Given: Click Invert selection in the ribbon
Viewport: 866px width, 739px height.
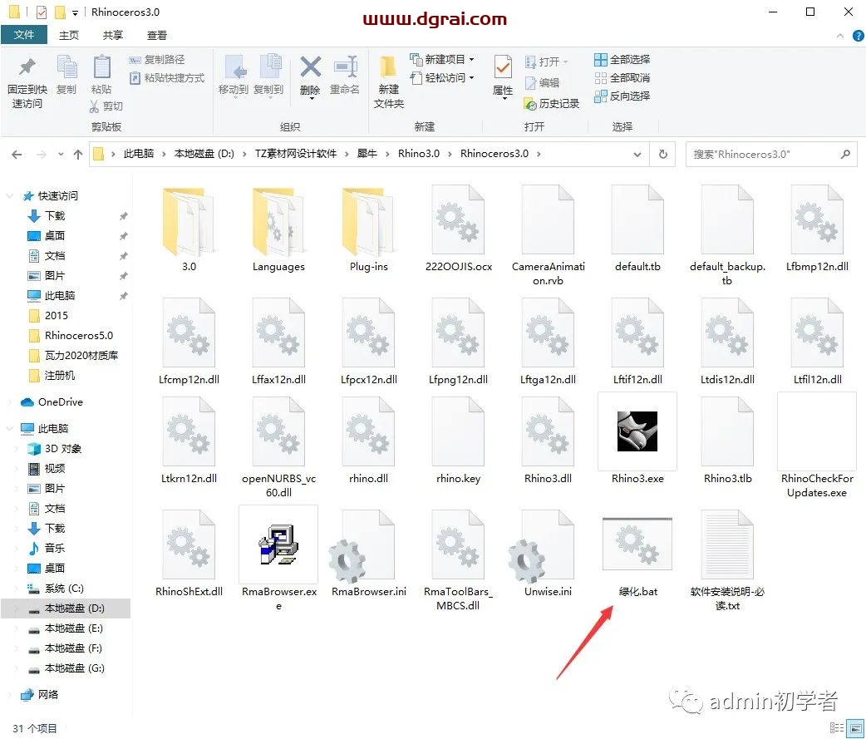Looking at the screenshot, I should coord(622,96).
